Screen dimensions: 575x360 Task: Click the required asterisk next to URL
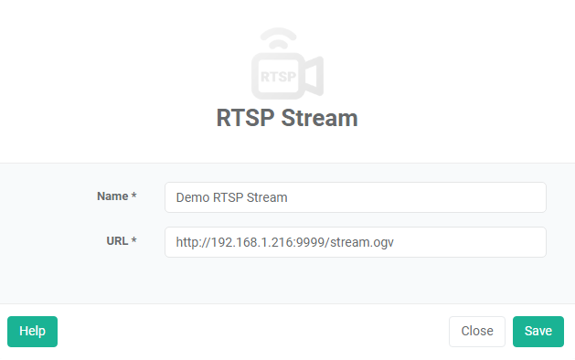(x=133, y=239)
